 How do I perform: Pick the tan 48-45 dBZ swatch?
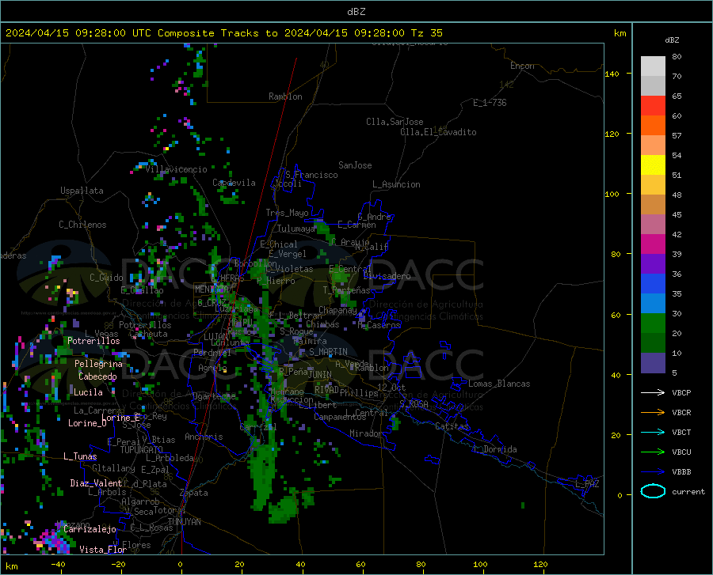tap(653, 205)
